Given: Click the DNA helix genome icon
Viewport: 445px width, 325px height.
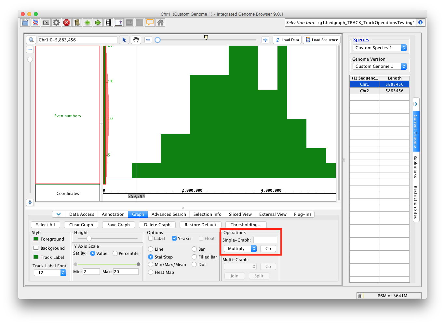Looking at the screenshot, I should tap(35, 22).
